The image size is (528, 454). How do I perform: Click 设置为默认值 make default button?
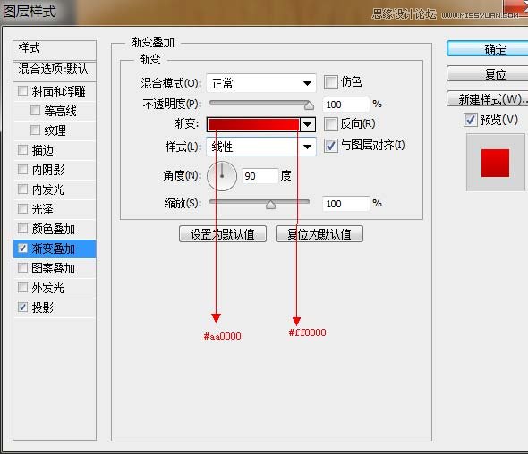(223, 234)
